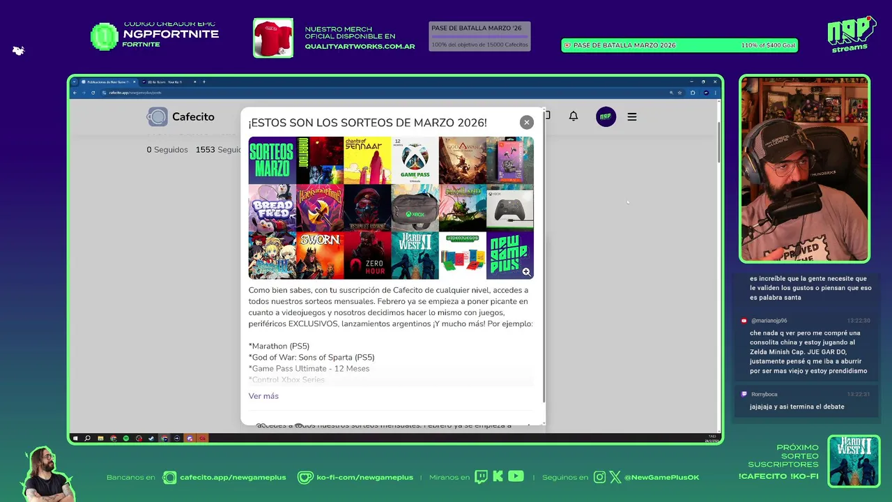The height and width of the screenshot is (502, 892).
Task: Open the Chrome tab search dropdown arrow
Action: click(x=75, y=82)
